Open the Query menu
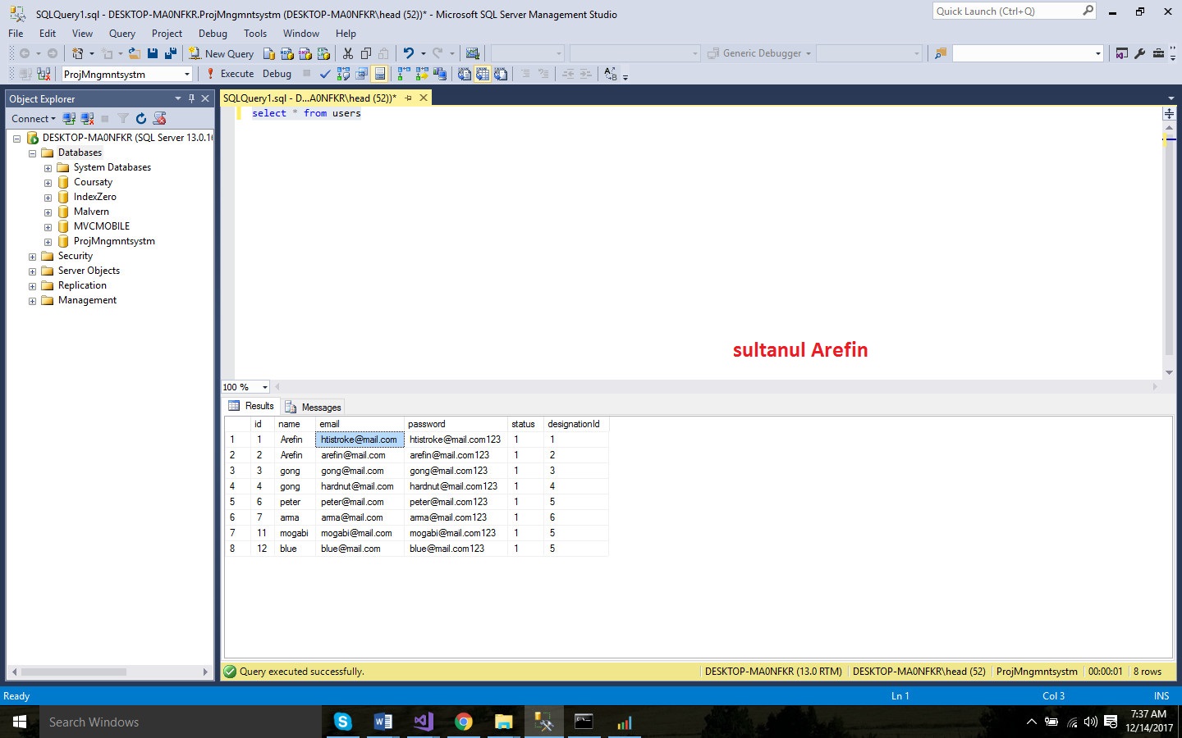Image resolution: width=1182 pixels, height=738 pixels. 121,34
